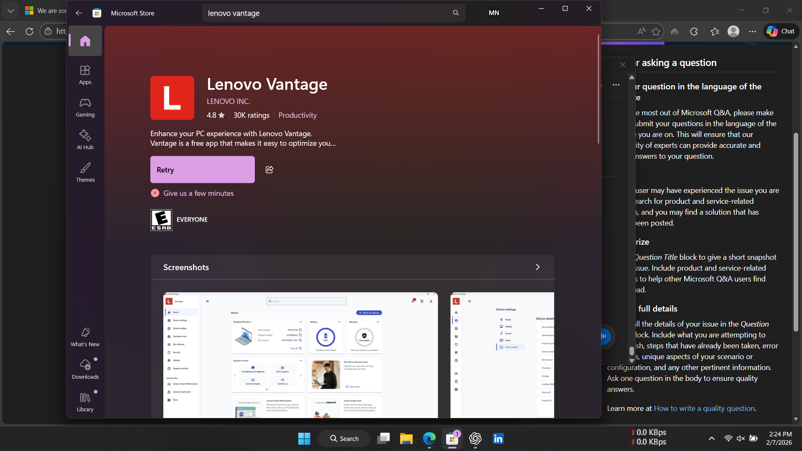Expand the Screenshots section chevron
Screen dimensions: 802x451
click(538, 267)
